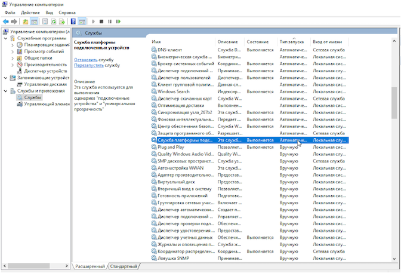Expand the Планировщик заданий tree node
The width and height of the screenshot is (401, 273).
[13, 45]
